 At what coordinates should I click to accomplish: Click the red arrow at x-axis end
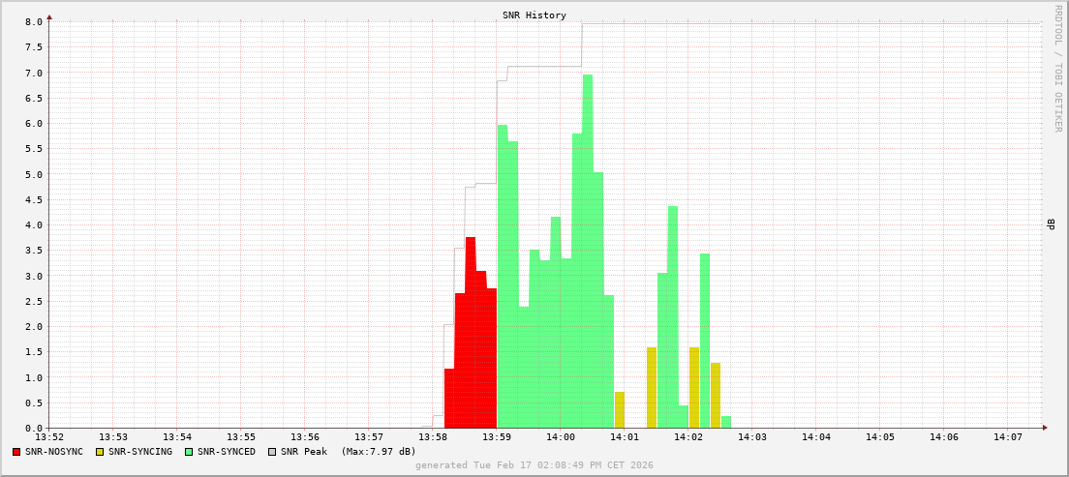1045,428
